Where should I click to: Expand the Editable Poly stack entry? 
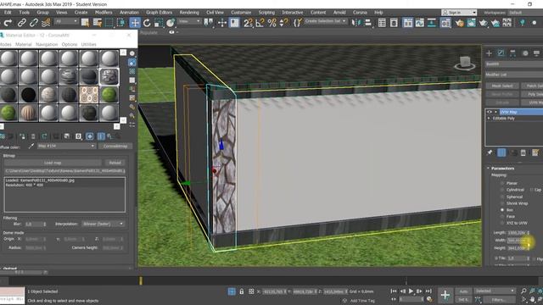pyautogui.click(x=489, y=119)
